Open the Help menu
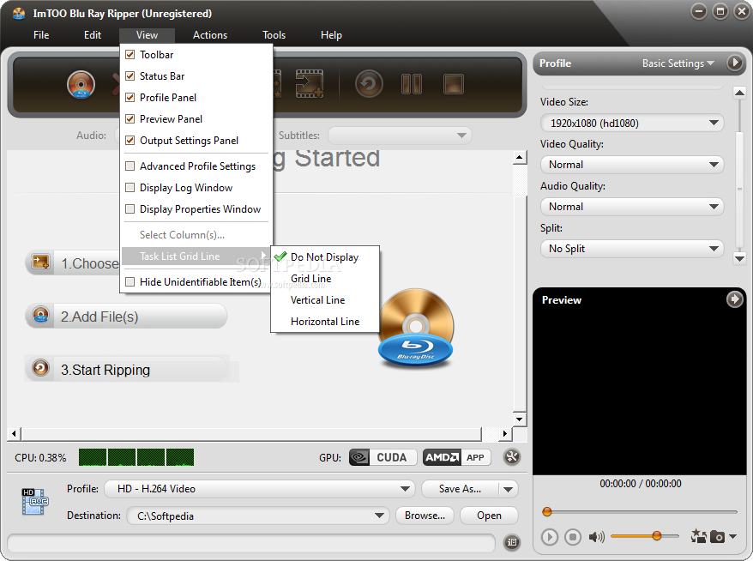 pyautogui.click(x=331, y=35)
